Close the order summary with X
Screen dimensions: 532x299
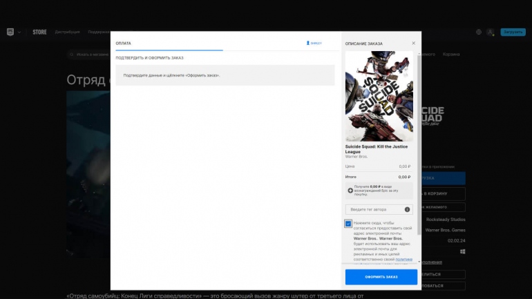tap(414, 43)
